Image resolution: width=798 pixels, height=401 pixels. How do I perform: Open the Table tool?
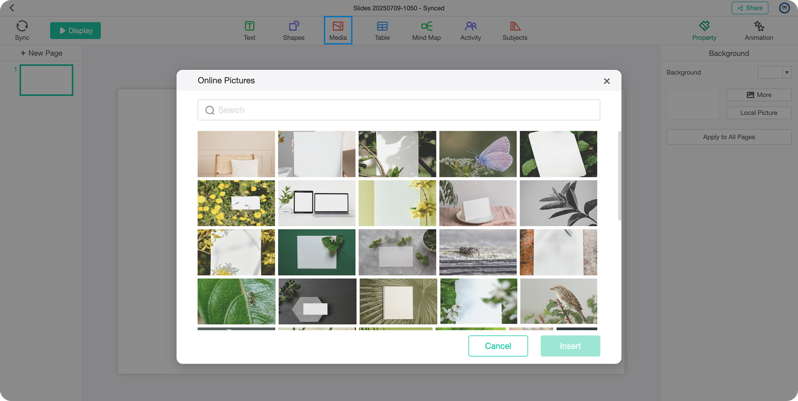pos(382,26)
